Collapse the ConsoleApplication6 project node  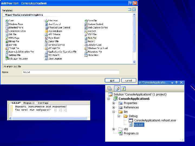coord(108,99)
